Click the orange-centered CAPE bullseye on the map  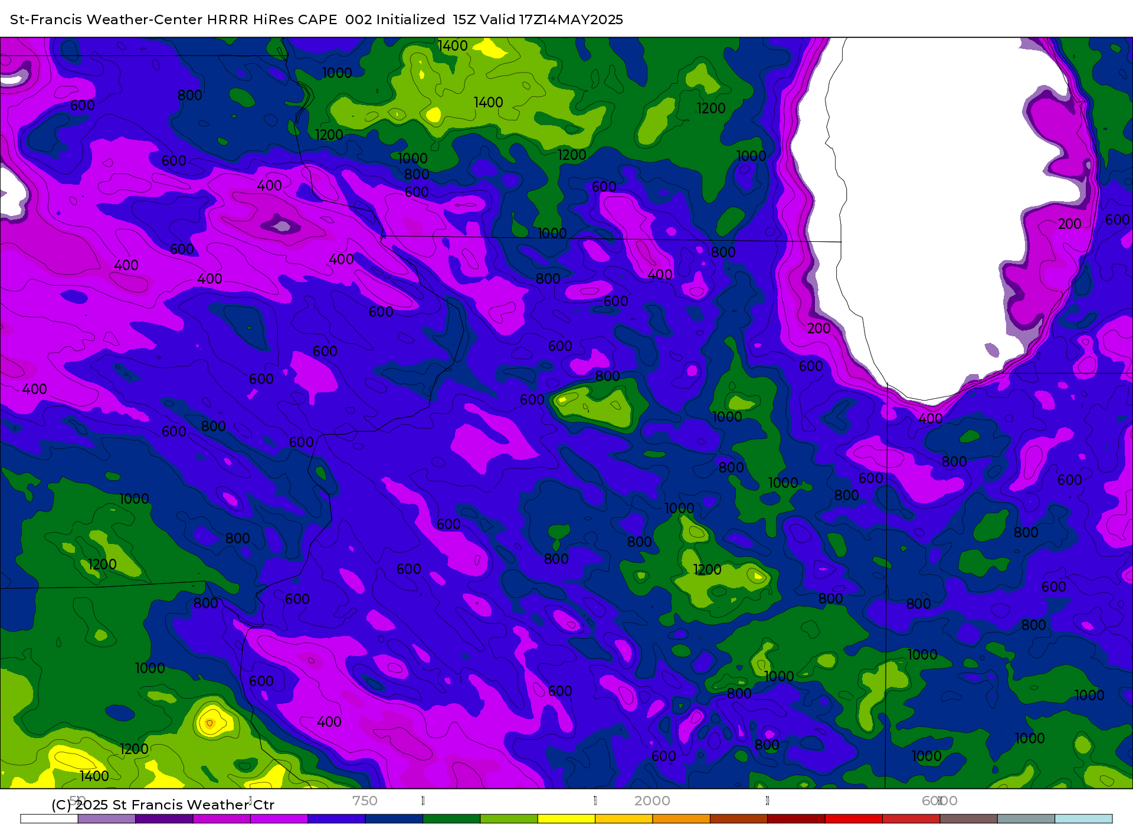[209, 723]
